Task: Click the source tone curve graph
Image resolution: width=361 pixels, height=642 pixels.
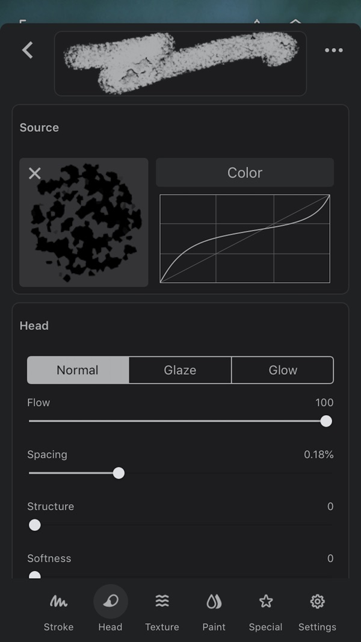Action: pyautogui.click(x=245, y=238)
